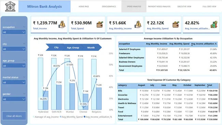Click the August column header

pos(141,85)
